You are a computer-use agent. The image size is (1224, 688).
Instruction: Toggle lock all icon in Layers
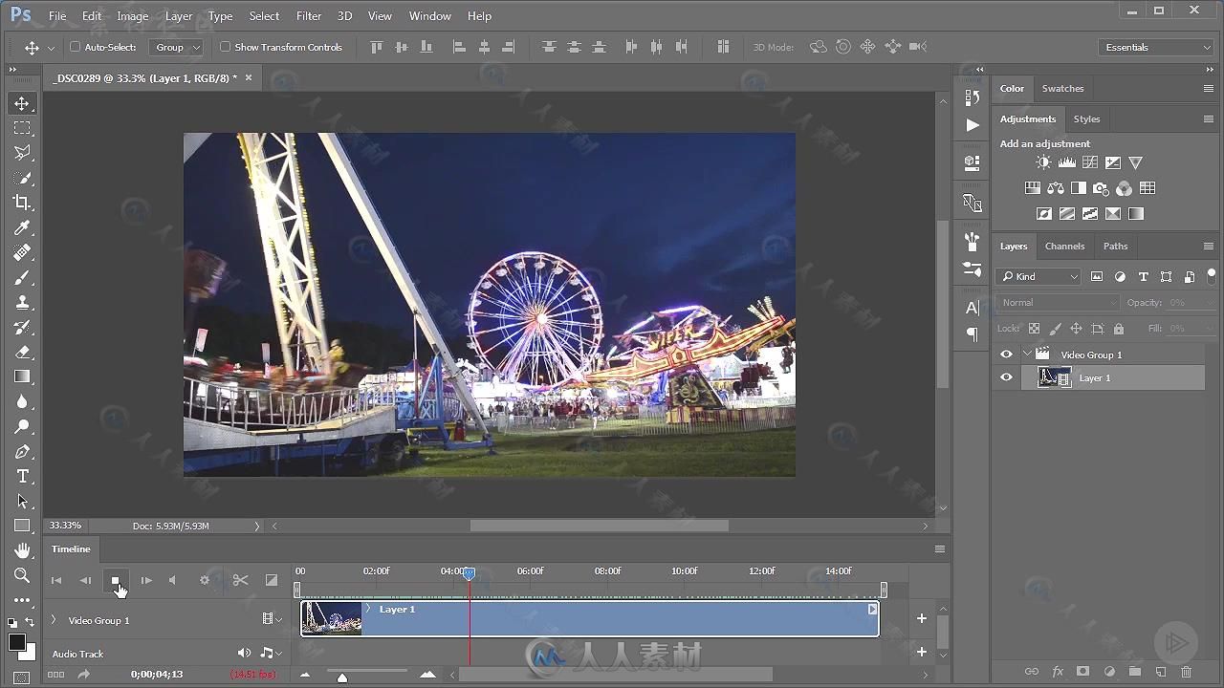pyautogui.click(x=1119, y=329)
